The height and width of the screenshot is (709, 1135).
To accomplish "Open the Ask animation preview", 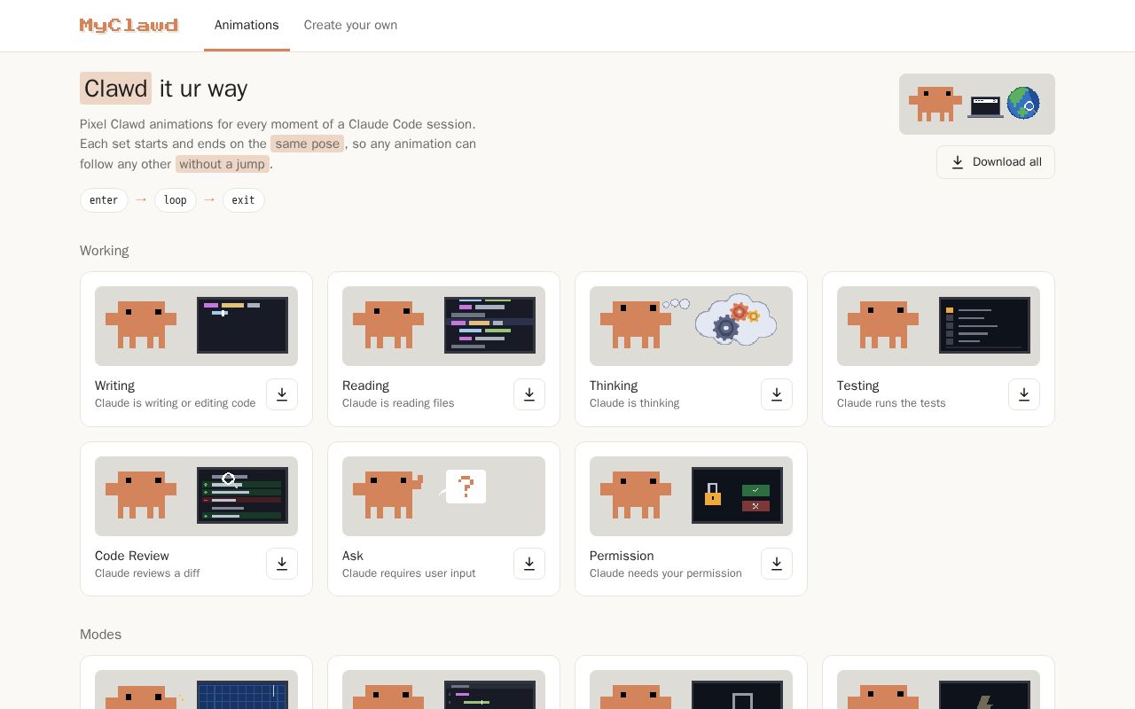I will pyautogui.click(x=443, y=496).
